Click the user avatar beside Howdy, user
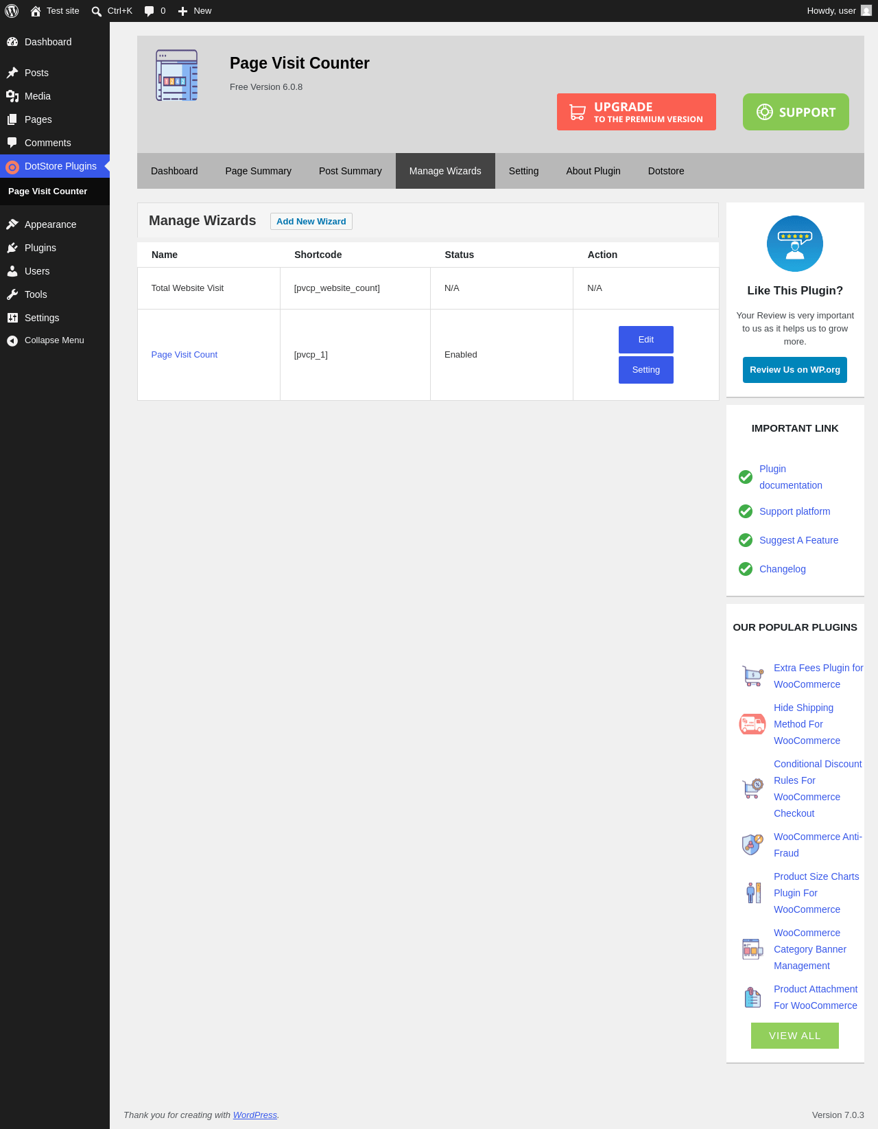The width and height of the screenshot is (878, 1129). pos(866,11)
